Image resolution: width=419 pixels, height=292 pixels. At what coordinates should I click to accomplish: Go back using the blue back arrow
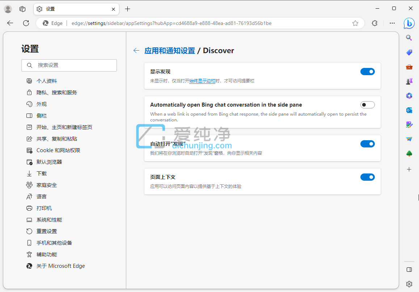click(x=136, y=51)
